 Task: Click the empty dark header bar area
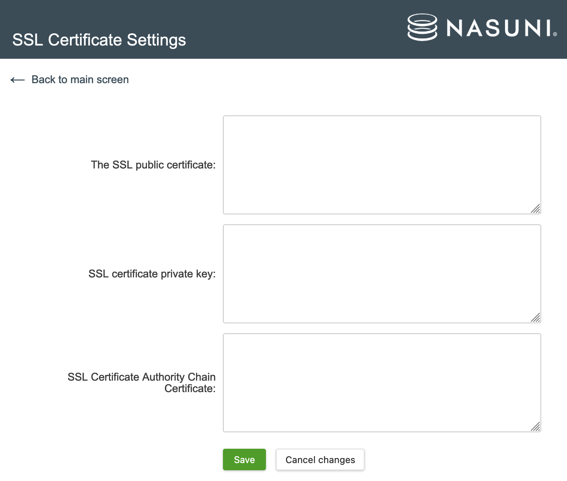click(x=287, y=29)
